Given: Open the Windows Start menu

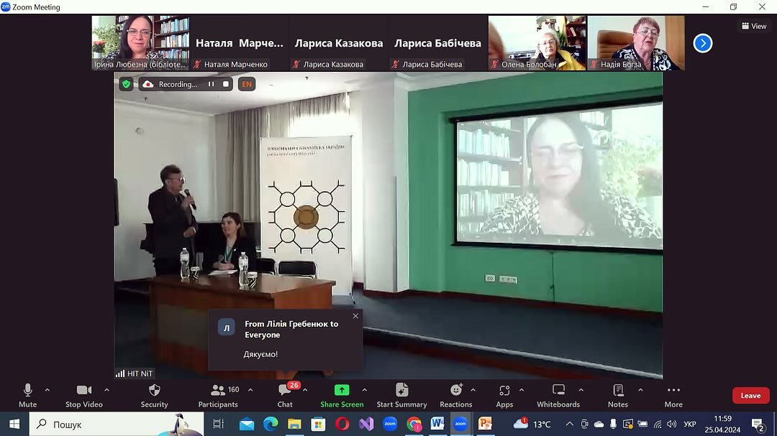Looking at the screenshot, I should click(14, 424).
